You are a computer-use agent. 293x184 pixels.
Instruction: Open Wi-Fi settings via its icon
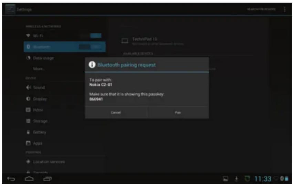click(x=28, y=35)
